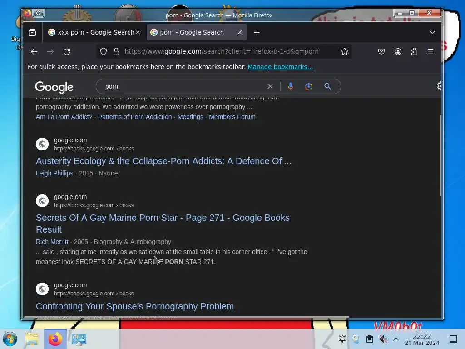Screen dimensions: 465x349
Task: Reload the current page
Action: click(x=67, y=52)
